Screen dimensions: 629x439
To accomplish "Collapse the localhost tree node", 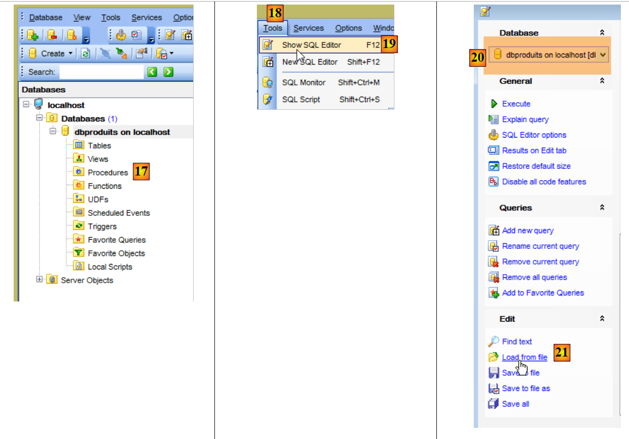I will click(26, 105).
